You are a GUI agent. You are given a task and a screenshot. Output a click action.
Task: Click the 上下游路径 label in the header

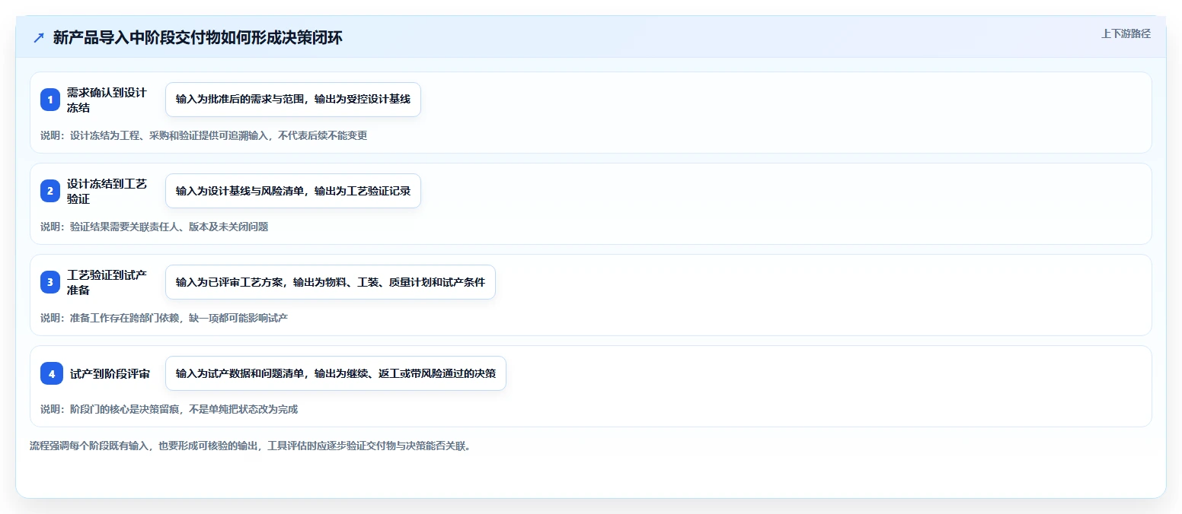pos(1126,33)
